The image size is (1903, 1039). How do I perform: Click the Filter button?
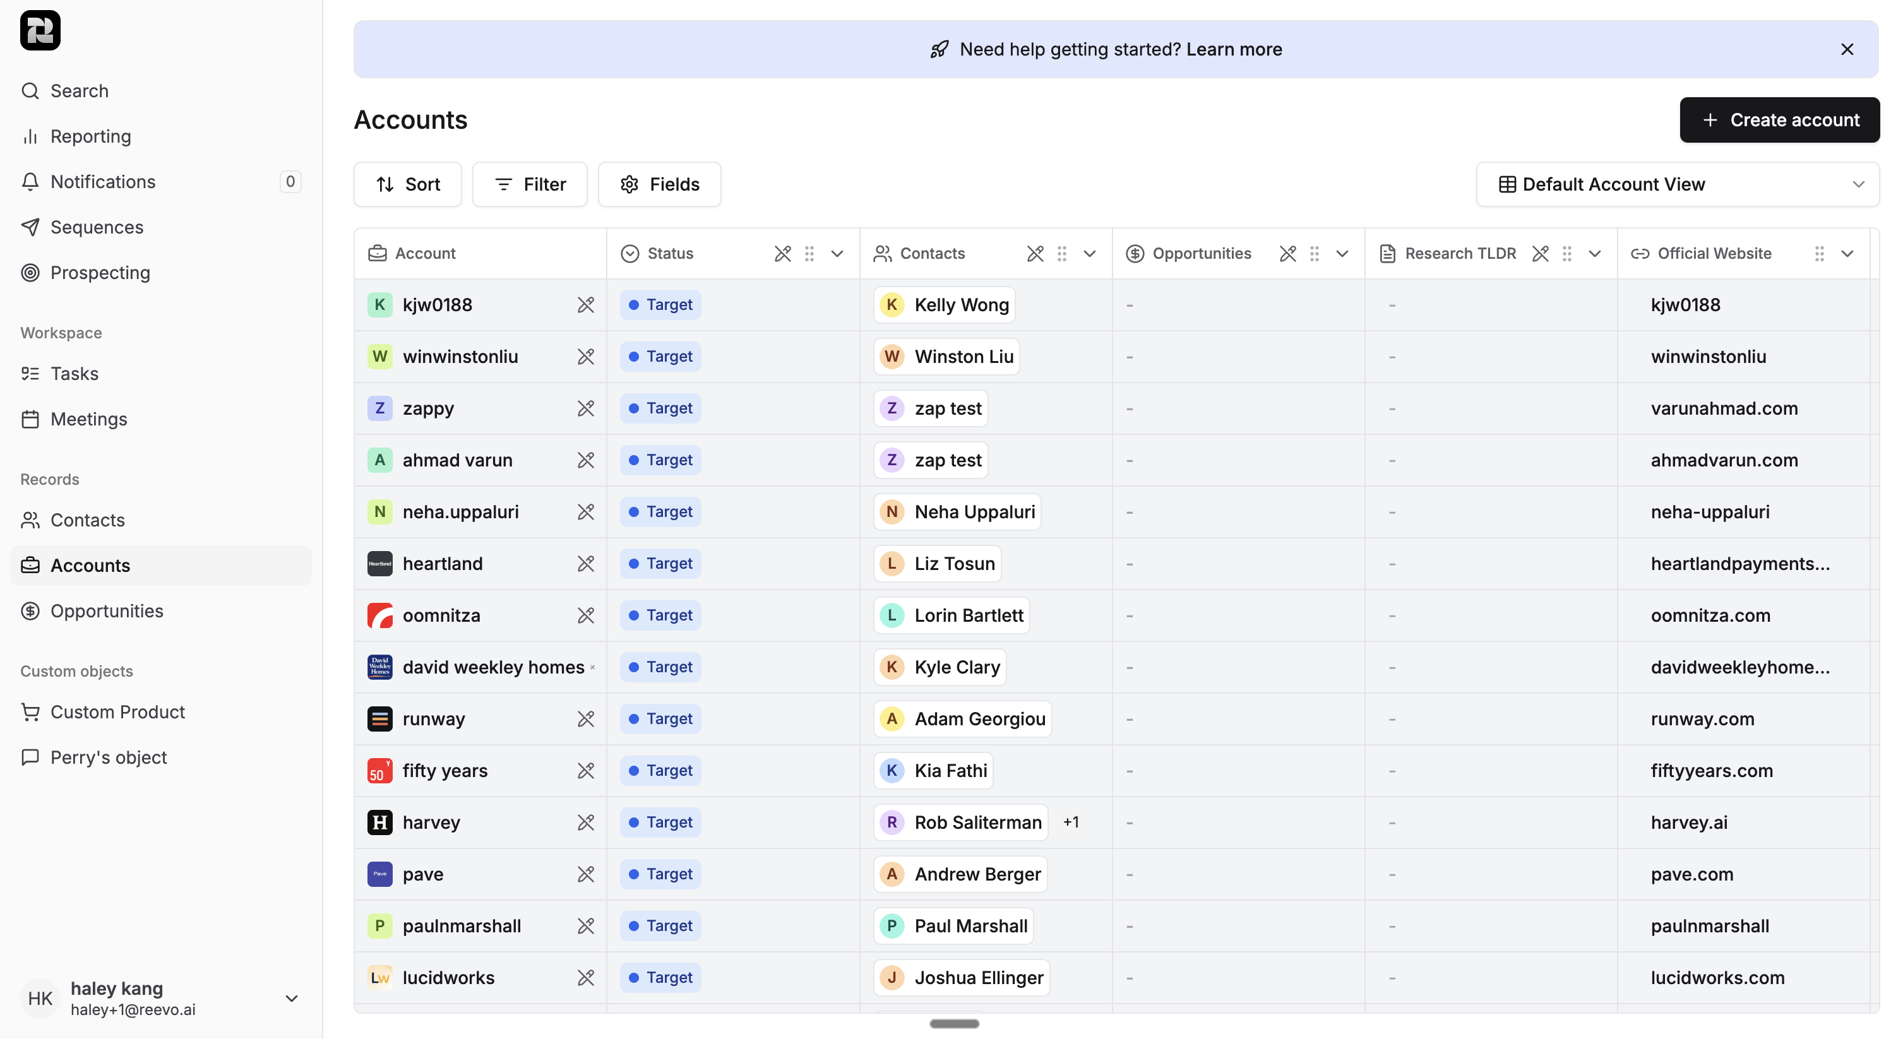tap(530, 184)
